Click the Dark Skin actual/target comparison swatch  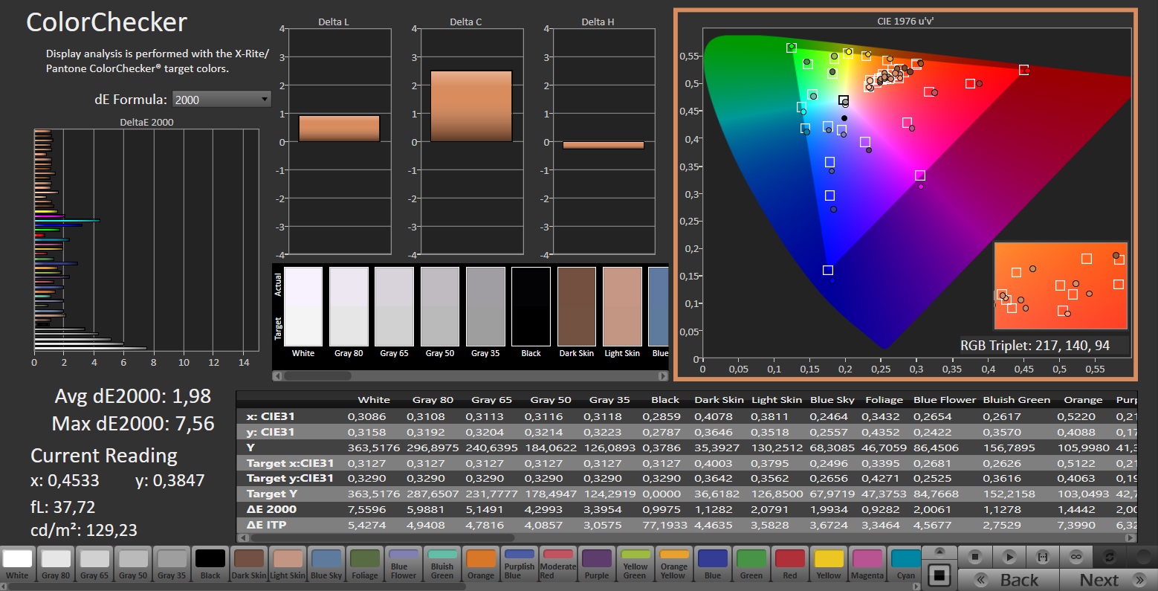tap(577, 306)
